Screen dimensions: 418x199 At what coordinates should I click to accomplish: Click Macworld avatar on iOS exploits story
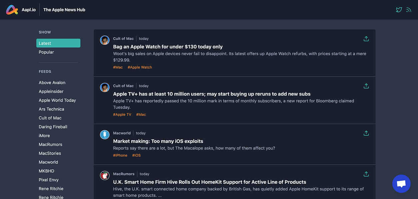pyautogui.click(x=105, y=134)
